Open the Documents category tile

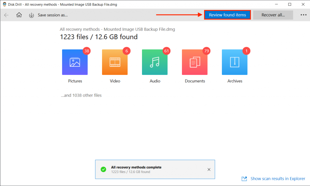tap(195, 62)
